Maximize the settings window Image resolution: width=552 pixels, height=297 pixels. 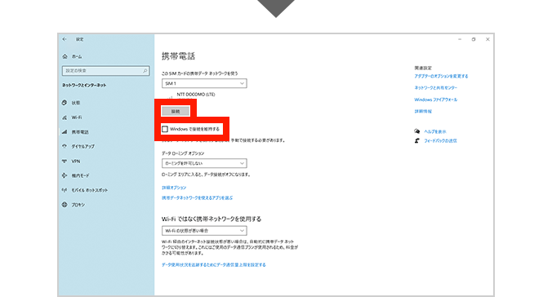click(x=474, y=39)
